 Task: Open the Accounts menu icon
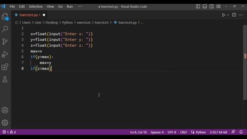[x=5, y=110]
